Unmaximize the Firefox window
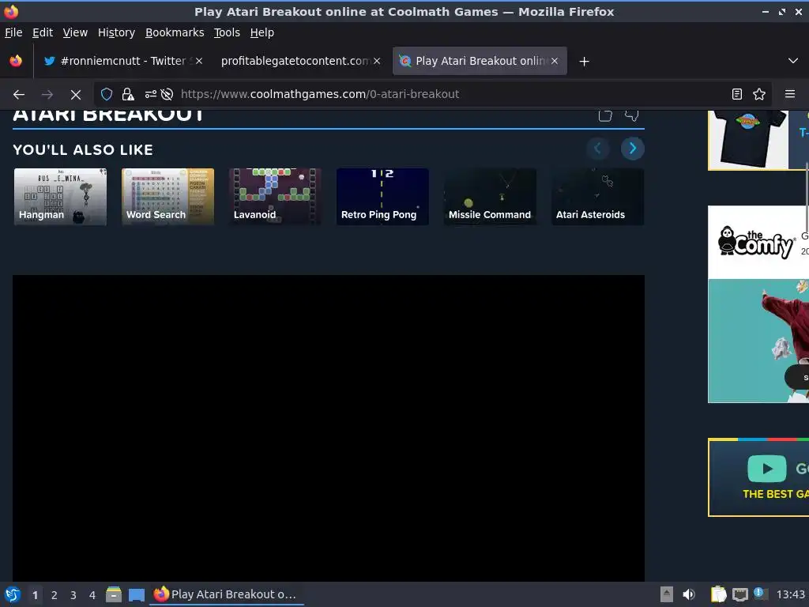The width and height of the screenshot is (809, 607). tap(782, 11)
